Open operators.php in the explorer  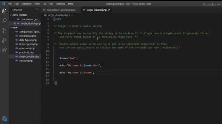(x=27, y=48)
